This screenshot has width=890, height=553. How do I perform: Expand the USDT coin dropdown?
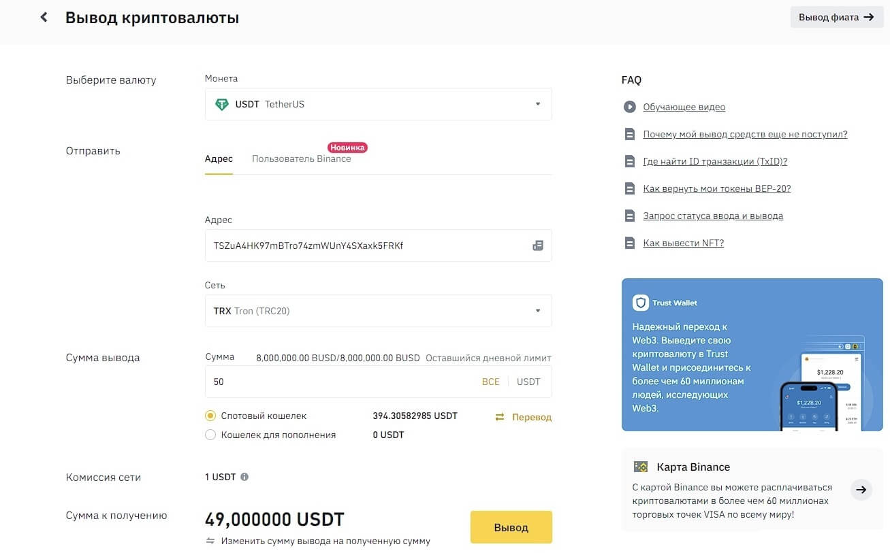tap(537, 104)
